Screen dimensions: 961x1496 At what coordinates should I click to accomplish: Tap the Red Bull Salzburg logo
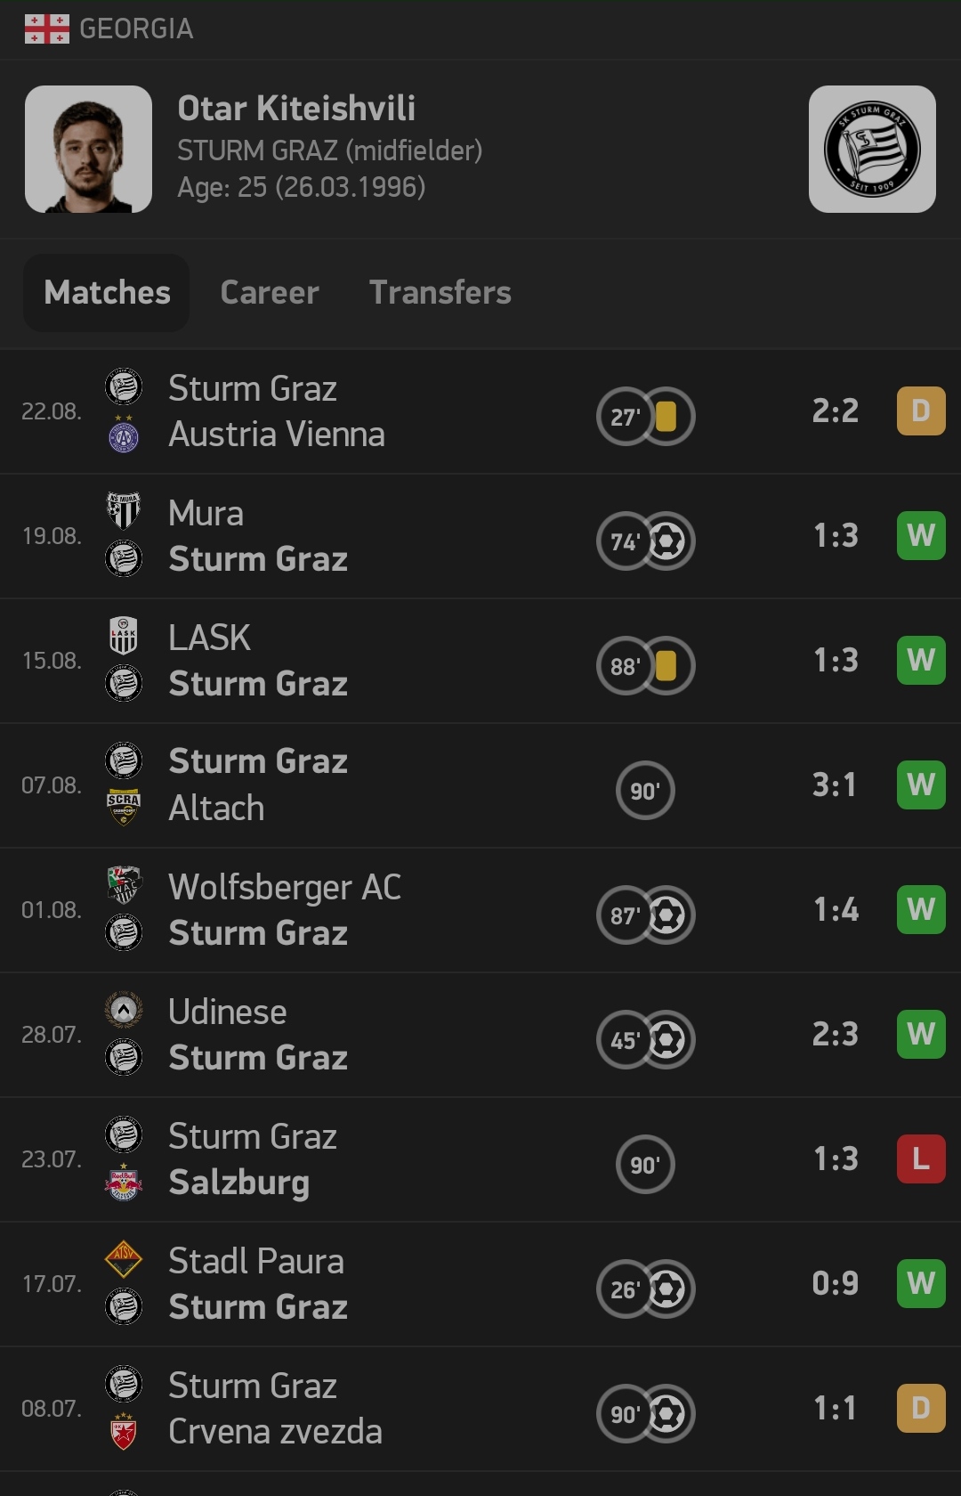pyautogui.click(x=124, y=1183)
